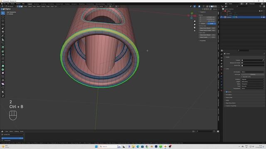Open Blender from the Windows taskbar
Viewport: 266px width, 149px height.
(165, 147)
